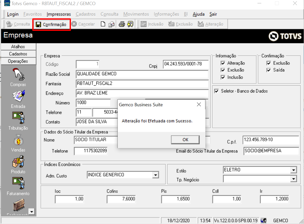The width and height of the screenshot is (304, 224).
Task: Click the user icon in status bar
Action: click(x=264, y=220)
